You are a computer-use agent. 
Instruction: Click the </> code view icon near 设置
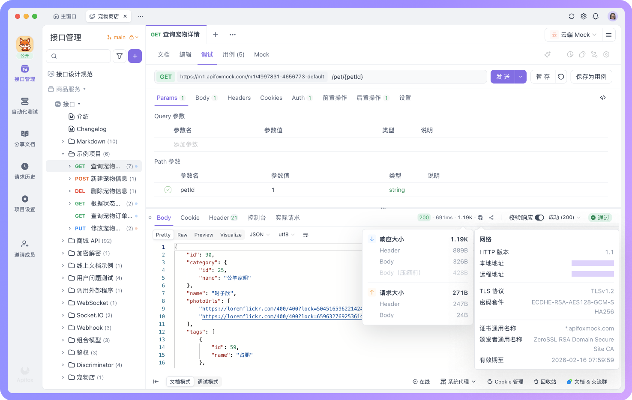pyautogui.click(x=603, y=98)
